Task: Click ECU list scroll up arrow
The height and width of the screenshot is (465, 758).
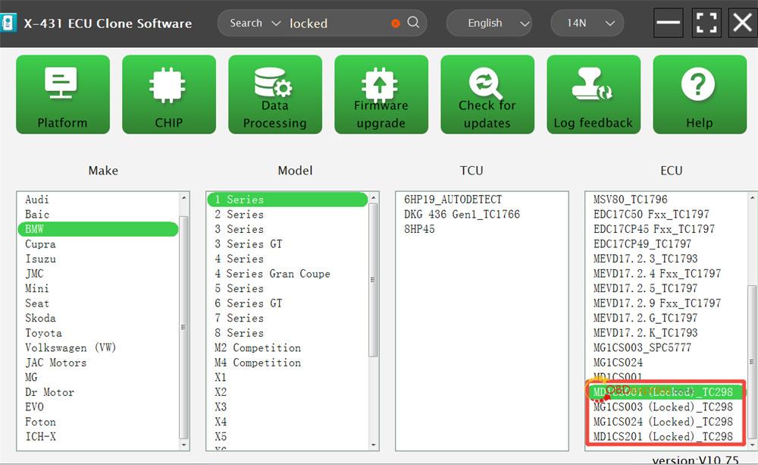Action: [752, 198]
